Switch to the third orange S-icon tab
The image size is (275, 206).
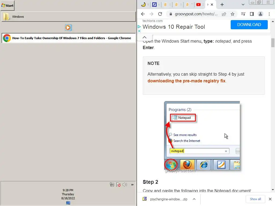pos(187,5)
